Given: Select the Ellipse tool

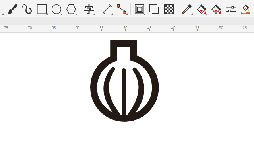Looking at the screenshot, I should pos(56,9).
